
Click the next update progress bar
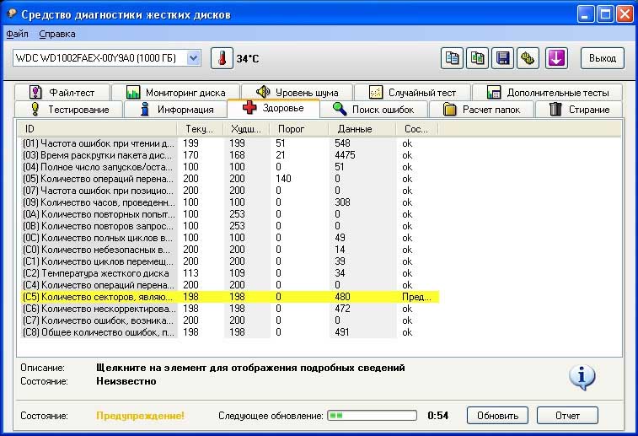[372, 416]
